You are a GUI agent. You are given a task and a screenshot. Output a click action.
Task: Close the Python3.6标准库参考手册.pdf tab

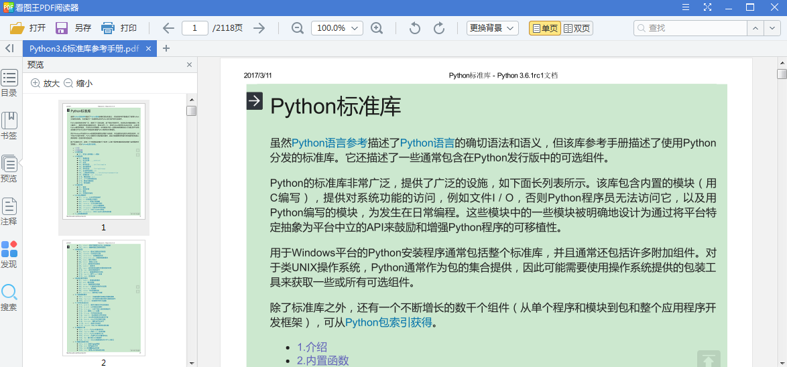pyautogui.click(x=148, y=49)
